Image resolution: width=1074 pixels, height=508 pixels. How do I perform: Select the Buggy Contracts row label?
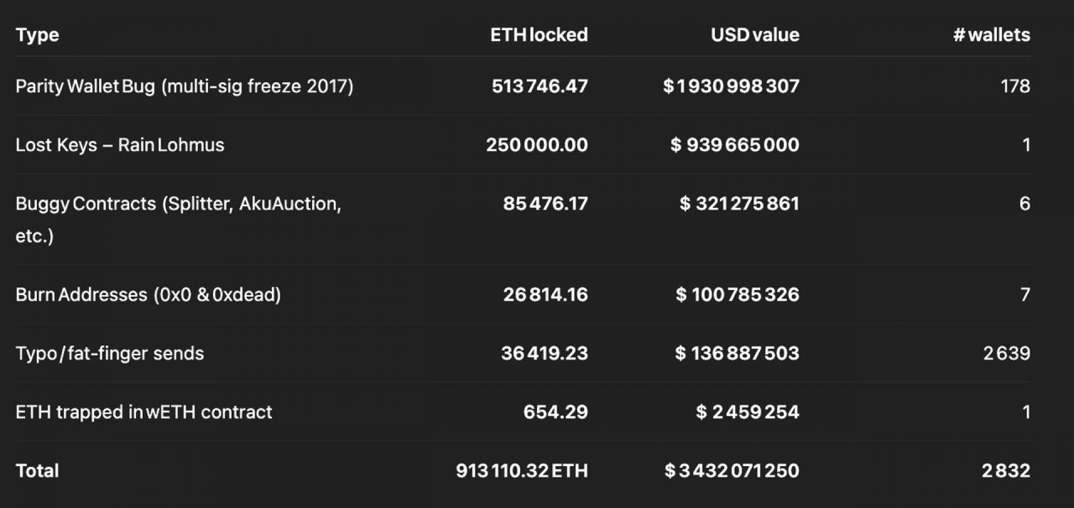178,219
